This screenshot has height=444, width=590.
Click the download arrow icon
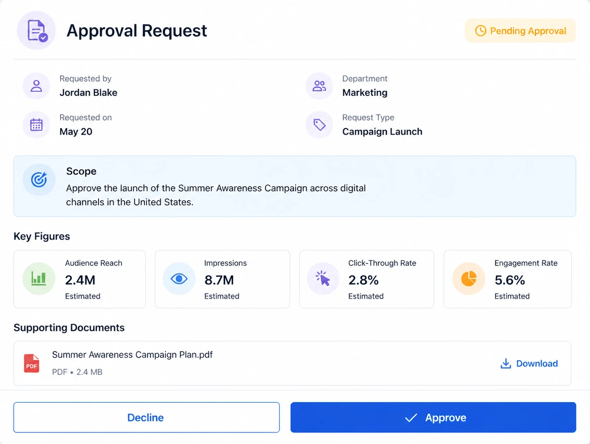[x=506, y=364]
